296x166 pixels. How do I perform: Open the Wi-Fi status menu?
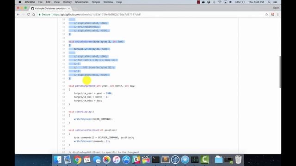point(220,2)
